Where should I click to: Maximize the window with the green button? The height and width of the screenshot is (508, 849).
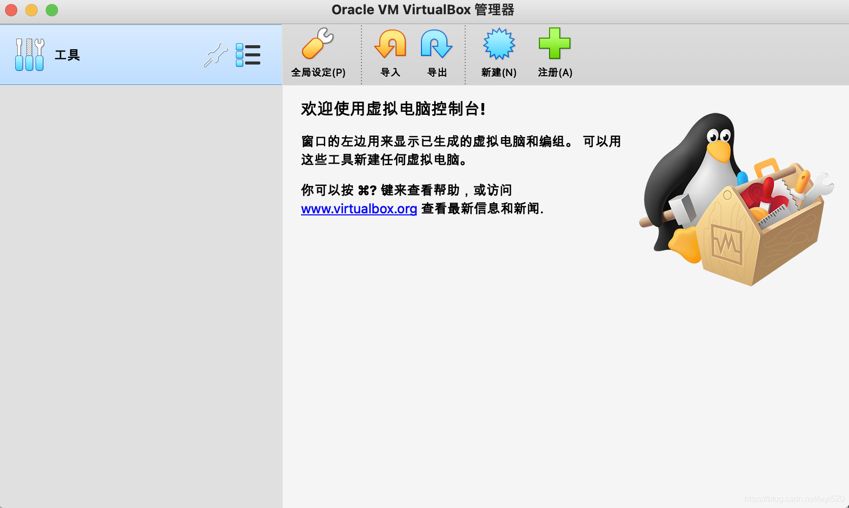(x=52, y=10)
